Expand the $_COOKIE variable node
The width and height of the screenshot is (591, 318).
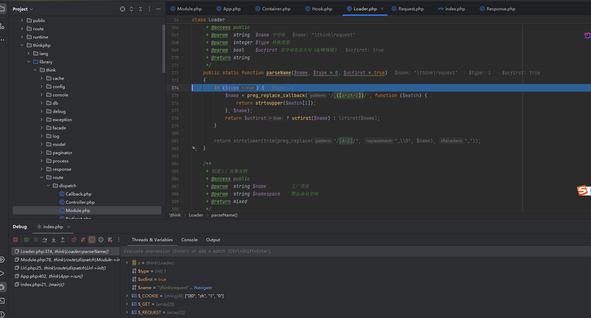click(x=127, y=296)
